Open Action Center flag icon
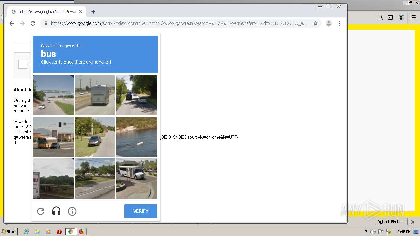The height and width of the screenshot is (236, 420). tap(381, 232)
